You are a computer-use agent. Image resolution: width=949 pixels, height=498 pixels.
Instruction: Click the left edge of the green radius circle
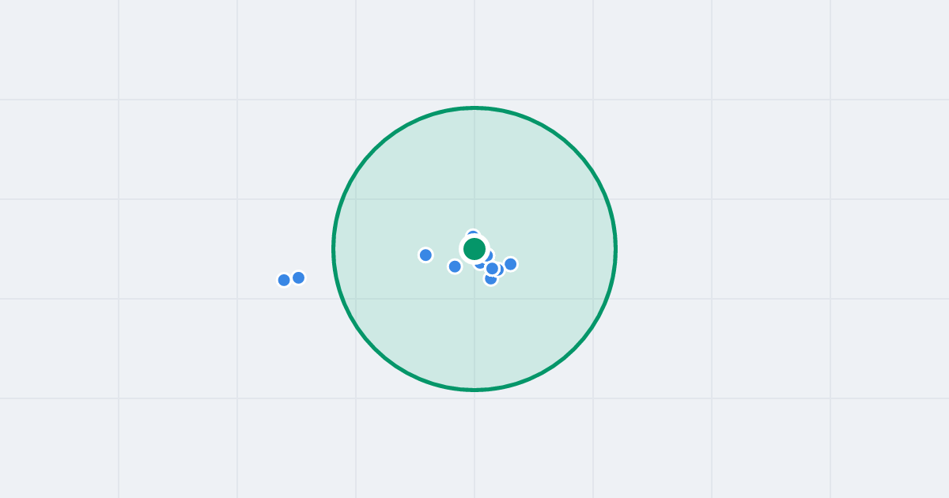coord(334,249)
